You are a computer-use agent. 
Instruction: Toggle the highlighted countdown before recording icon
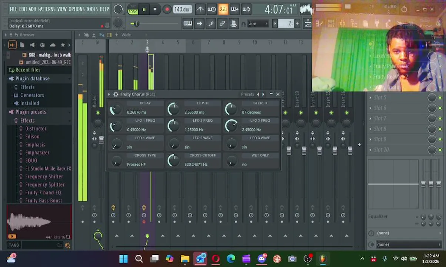(223, 9)
